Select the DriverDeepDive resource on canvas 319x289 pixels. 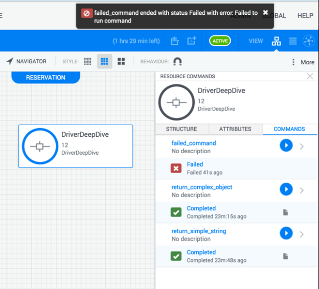76,146
